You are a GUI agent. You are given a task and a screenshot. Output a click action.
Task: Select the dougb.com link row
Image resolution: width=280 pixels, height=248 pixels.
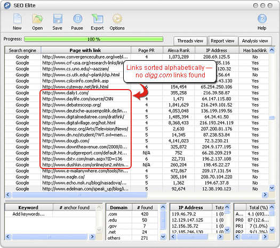click(137, 141)
